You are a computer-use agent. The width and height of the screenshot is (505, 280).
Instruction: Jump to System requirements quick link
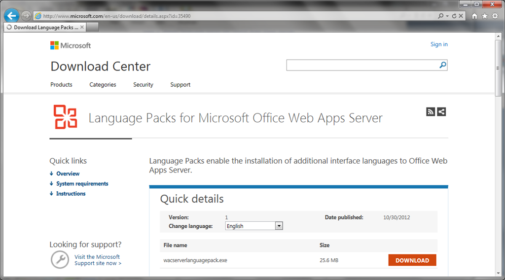tap(82, 184)
